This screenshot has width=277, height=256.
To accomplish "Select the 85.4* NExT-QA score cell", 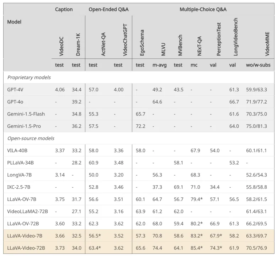I will (x=197, y=248).
